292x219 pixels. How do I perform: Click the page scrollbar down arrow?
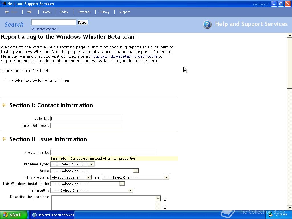click(x=290, y=208)
